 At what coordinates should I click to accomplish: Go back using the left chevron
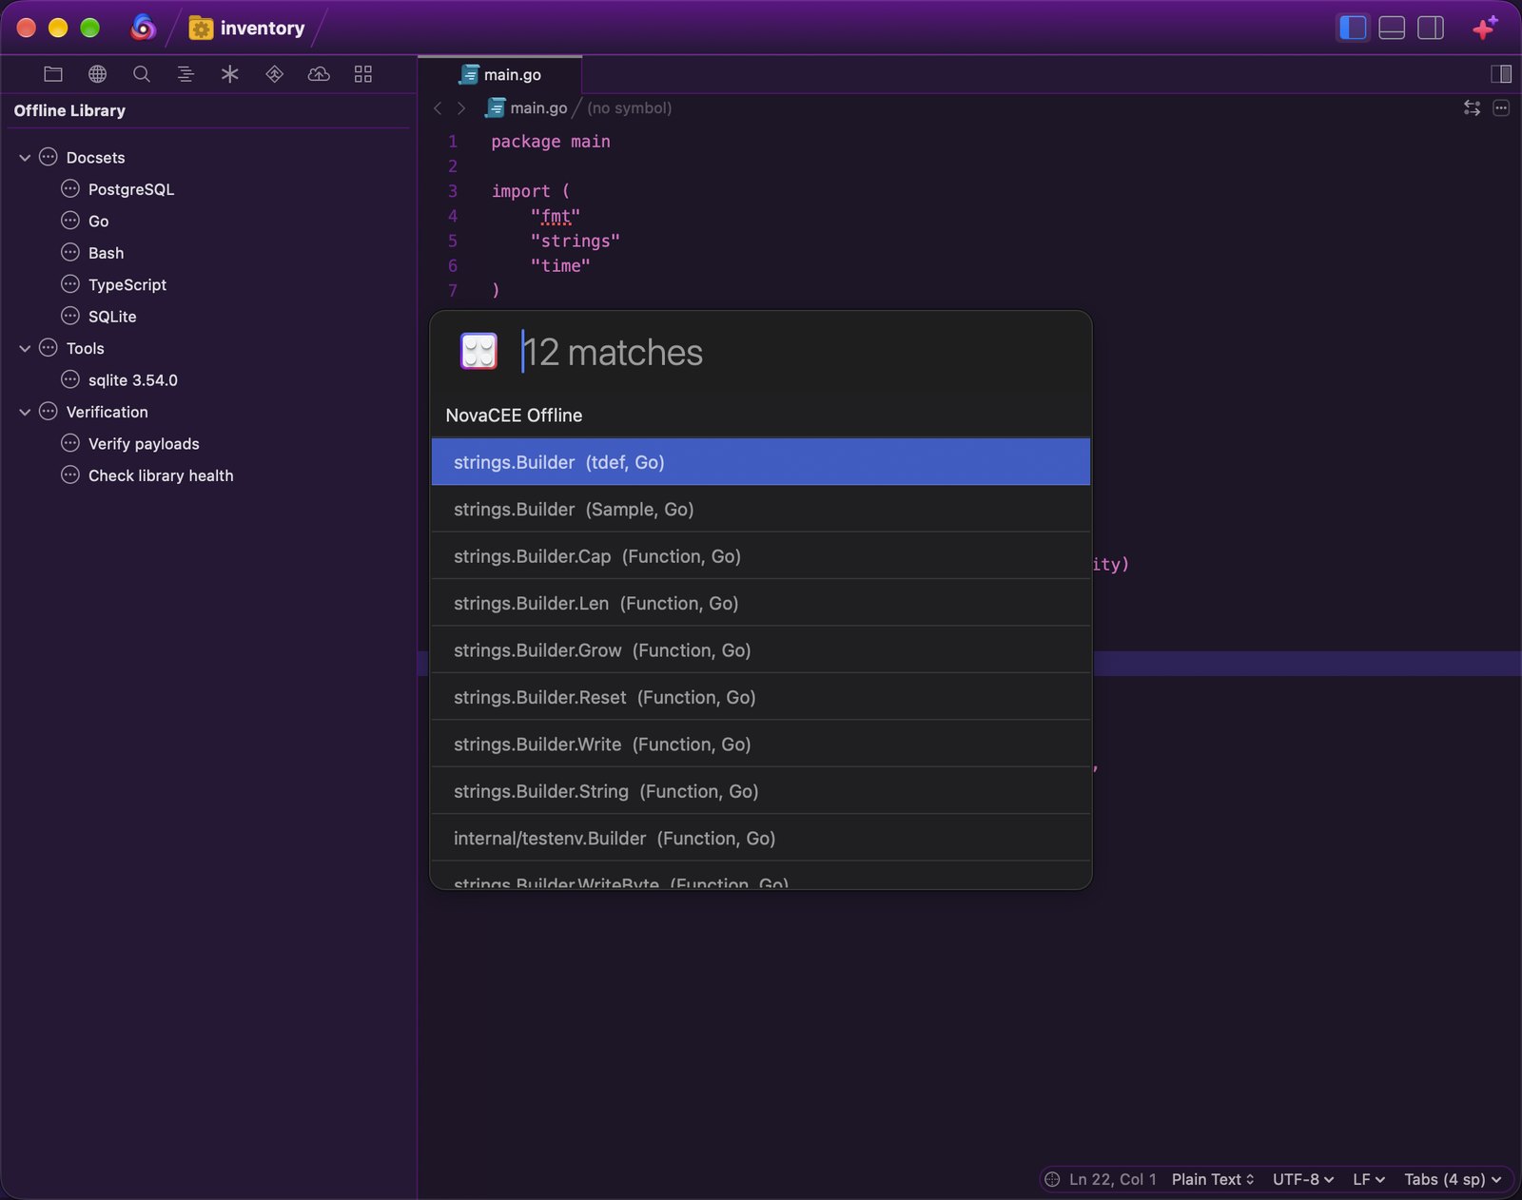438,108
